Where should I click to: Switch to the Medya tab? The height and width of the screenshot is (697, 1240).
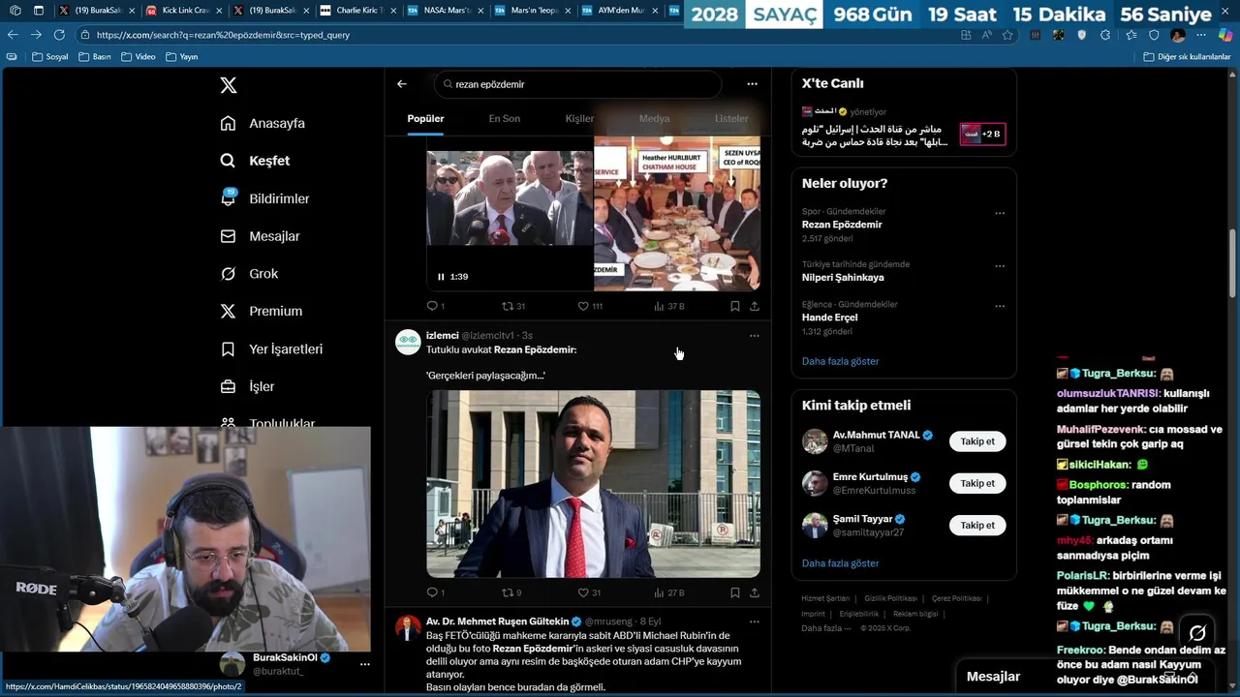[654, 118]
